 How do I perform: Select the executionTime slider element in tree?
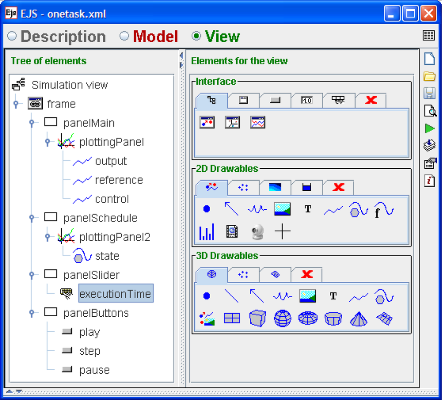(115, 294)
